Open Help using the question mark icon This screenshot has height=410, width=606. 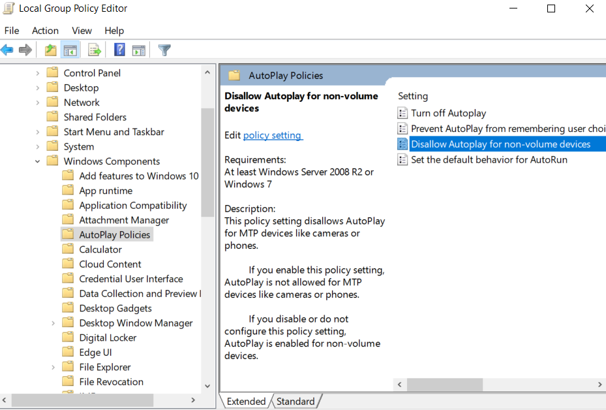(x=119, y=50)
